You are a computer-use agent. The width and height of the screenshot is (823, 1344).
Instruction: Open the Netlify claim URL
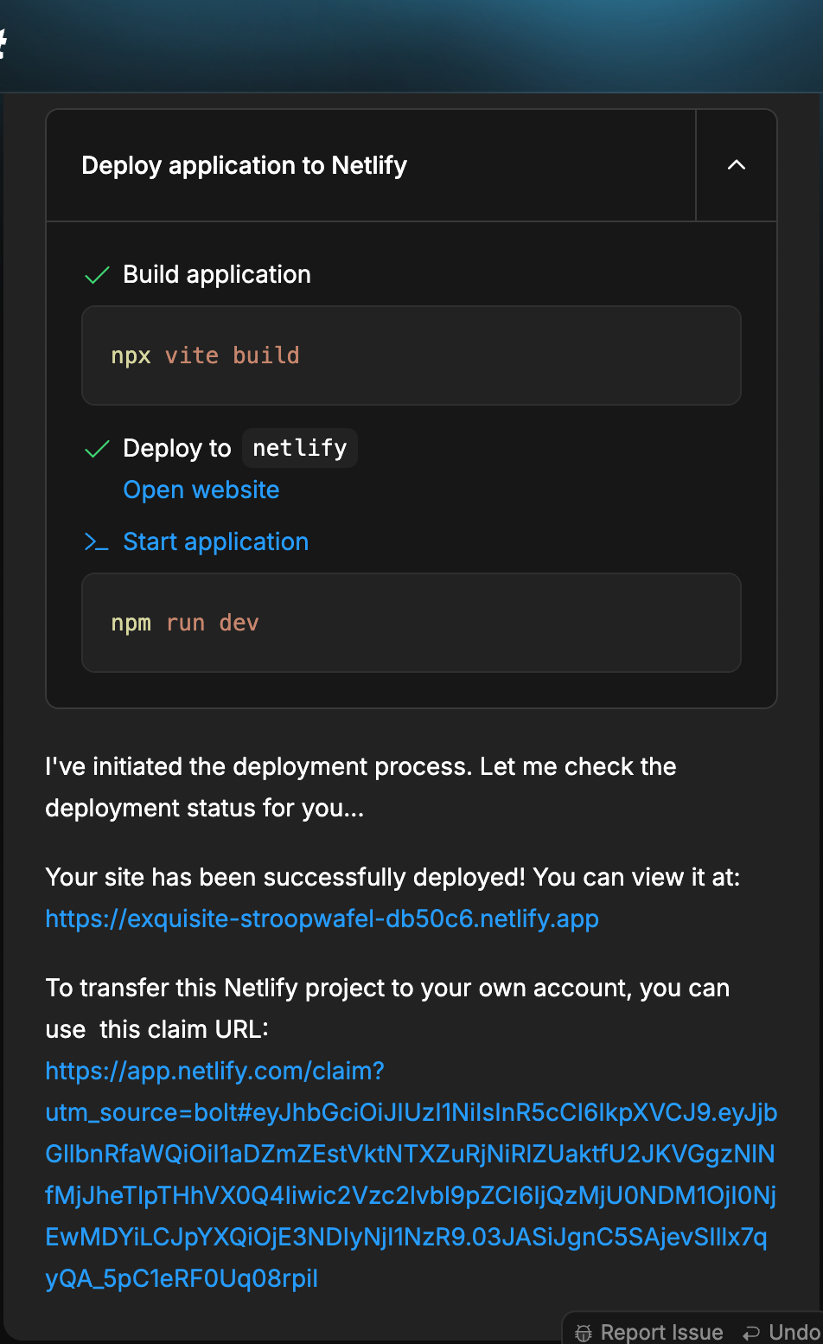[x=411, y=1174]
